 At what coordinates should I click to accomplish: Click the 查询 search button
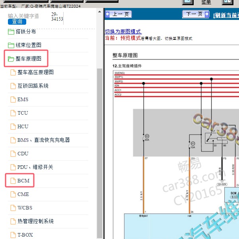(x=17, y=22)
